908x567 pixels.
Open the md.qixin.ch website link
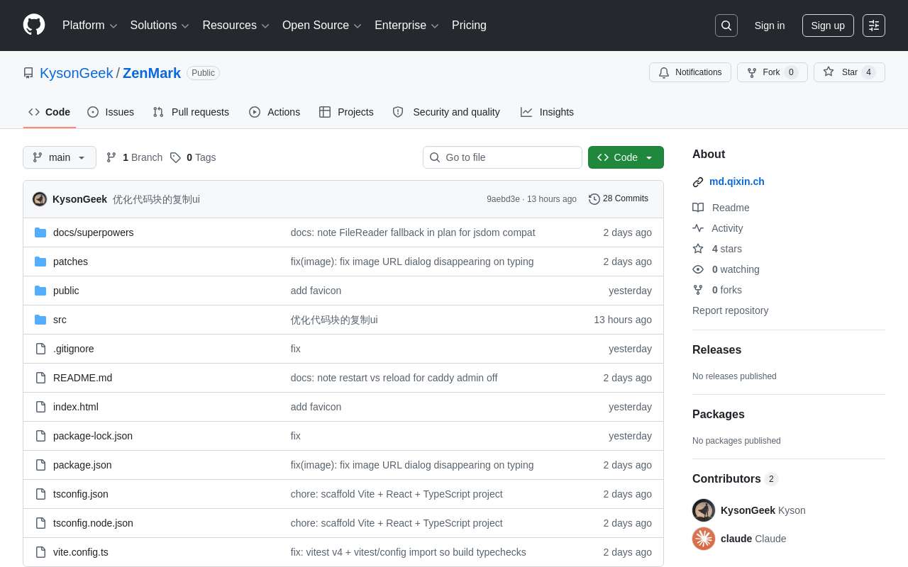(737, 181)
